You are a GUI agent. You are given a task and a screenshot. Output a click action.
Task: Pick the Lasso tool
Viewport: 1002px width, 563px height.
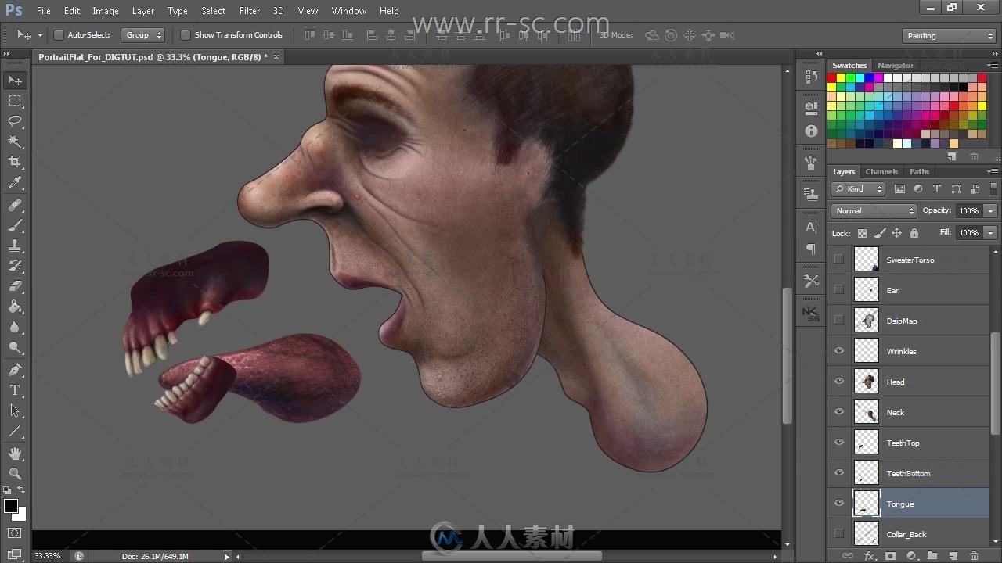tap(15, 121)
